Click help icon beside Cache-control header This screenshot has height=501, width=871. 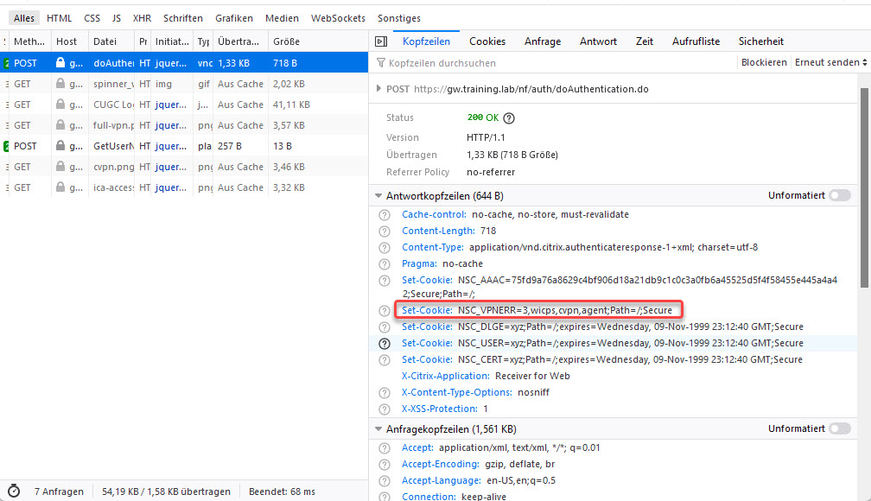[385, 215]
